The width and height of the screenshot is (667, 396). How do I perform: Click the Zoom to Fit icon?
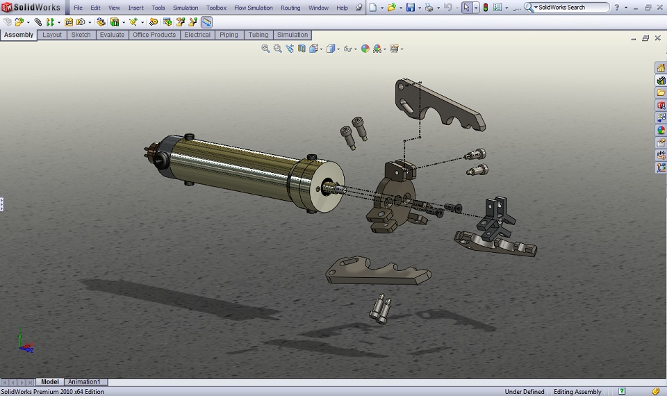point(265,49)
